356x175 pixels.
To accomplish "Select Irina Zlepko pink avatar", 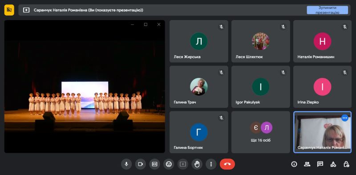I will tap(322, 87).
